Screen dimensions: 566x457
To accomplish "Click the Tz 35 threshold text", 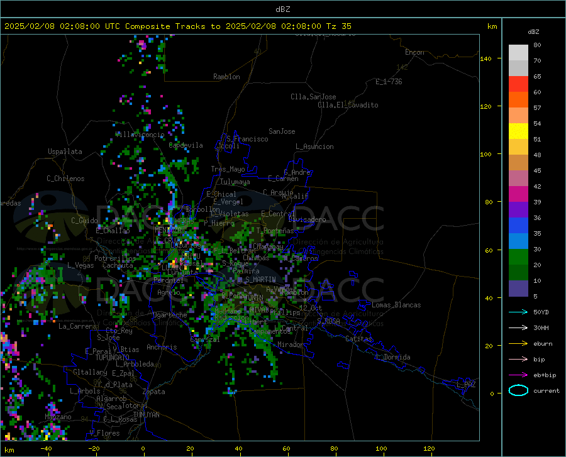I will (x=338, y=26).
